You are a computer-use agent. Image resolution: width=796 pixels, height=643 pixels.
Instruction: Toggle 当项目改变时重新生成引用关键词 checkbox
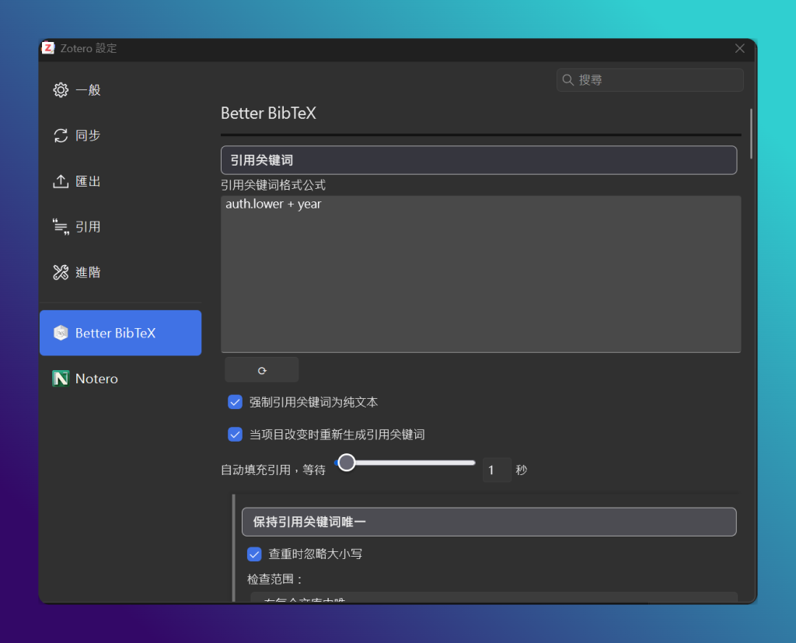tap(235, 435)
